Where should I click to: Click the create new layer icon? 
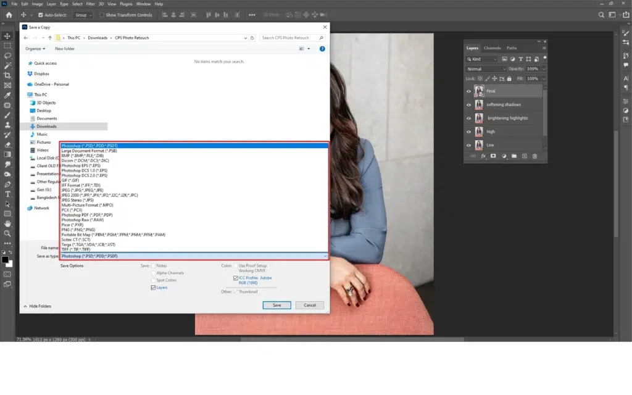point(524,156)
